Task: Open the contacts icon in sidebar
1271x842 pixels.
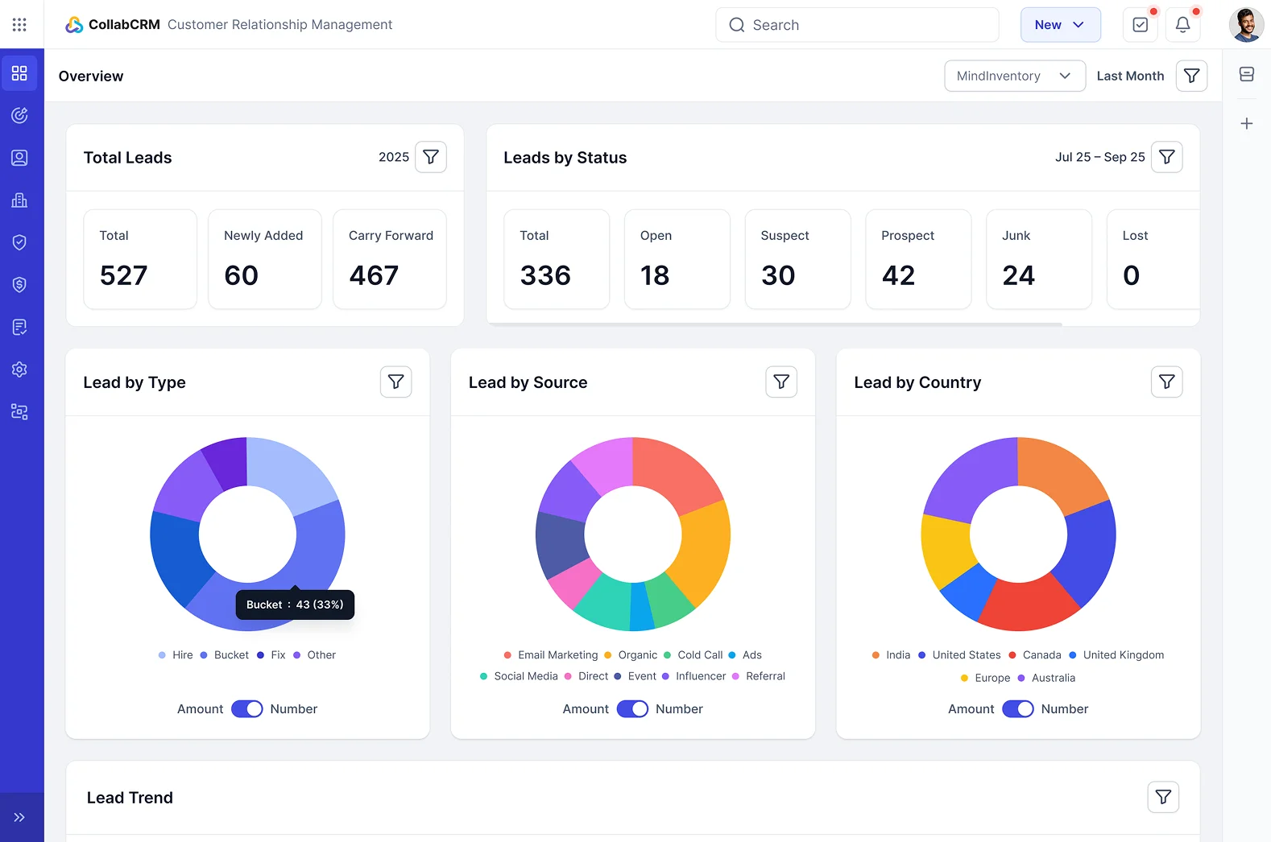Action: click(x=19, y=158)
